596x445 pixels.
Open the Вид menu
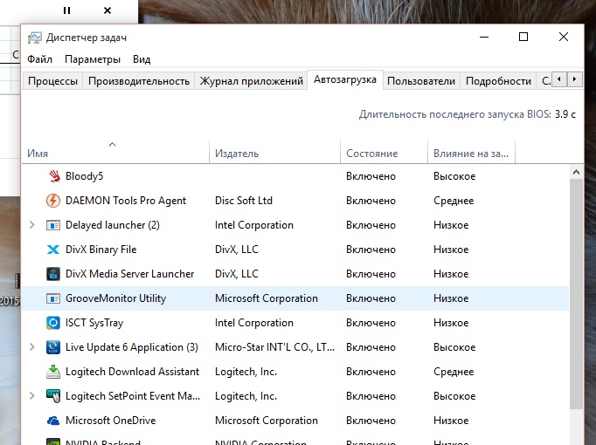pyautogui.click(x=142, y=59)
